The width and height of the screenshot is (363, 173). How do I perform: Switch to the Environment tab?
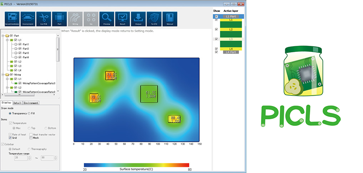click(x=31, y=103)
